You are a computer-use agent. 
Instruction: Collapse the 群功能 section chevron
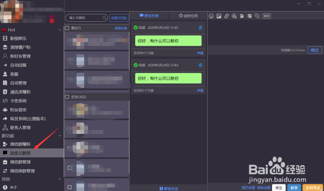coord(60,136)
